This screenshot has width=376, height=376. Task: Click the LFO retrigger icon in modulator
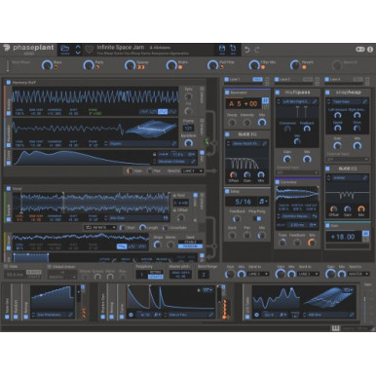[x=256, y=315]
